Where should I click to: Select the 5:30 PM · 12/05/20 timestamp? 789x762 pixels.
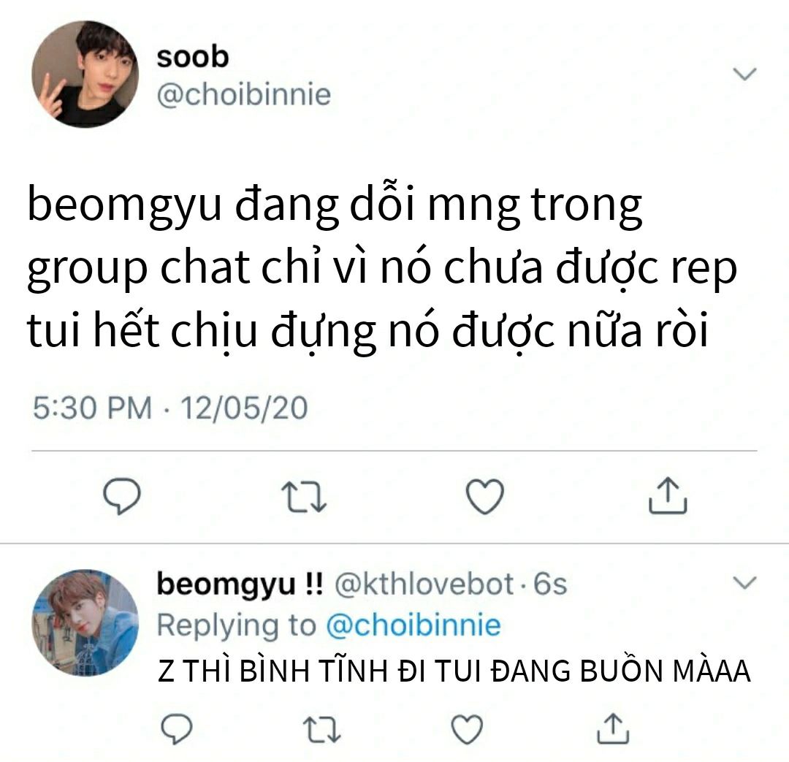point(170,407)
